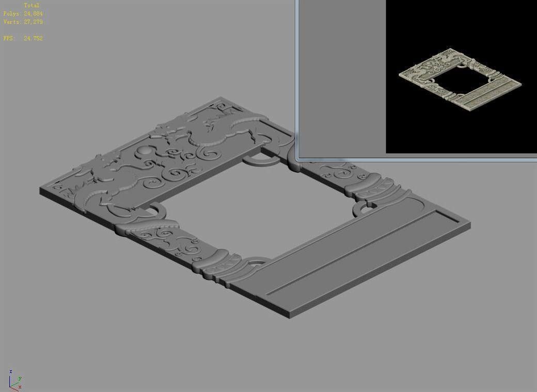Click the Verts count 27,279 statistic
This screenshot has height=392, width=537.
pos(23,22)
